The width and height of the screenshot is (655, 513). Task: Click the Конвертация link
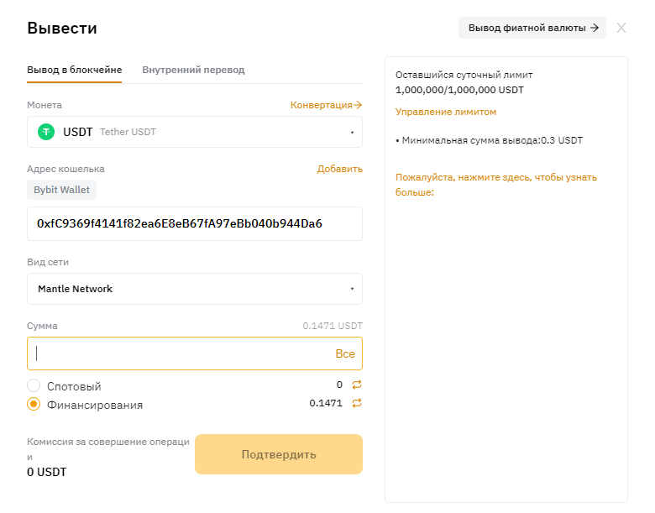click(321, 105)
